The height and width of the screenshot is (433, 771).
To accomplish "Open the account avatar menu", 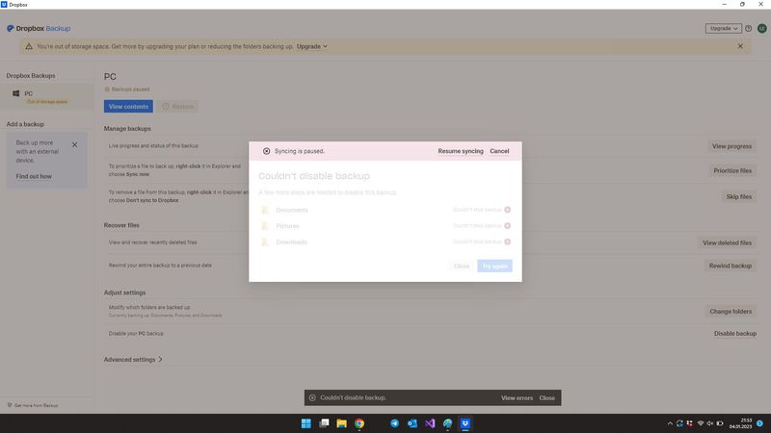I will click(762, 29).
